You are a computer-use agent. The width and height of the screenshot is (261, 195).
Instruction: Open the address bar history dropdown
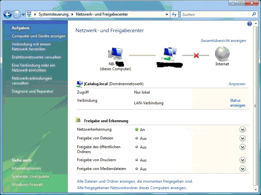pos(167,14)
